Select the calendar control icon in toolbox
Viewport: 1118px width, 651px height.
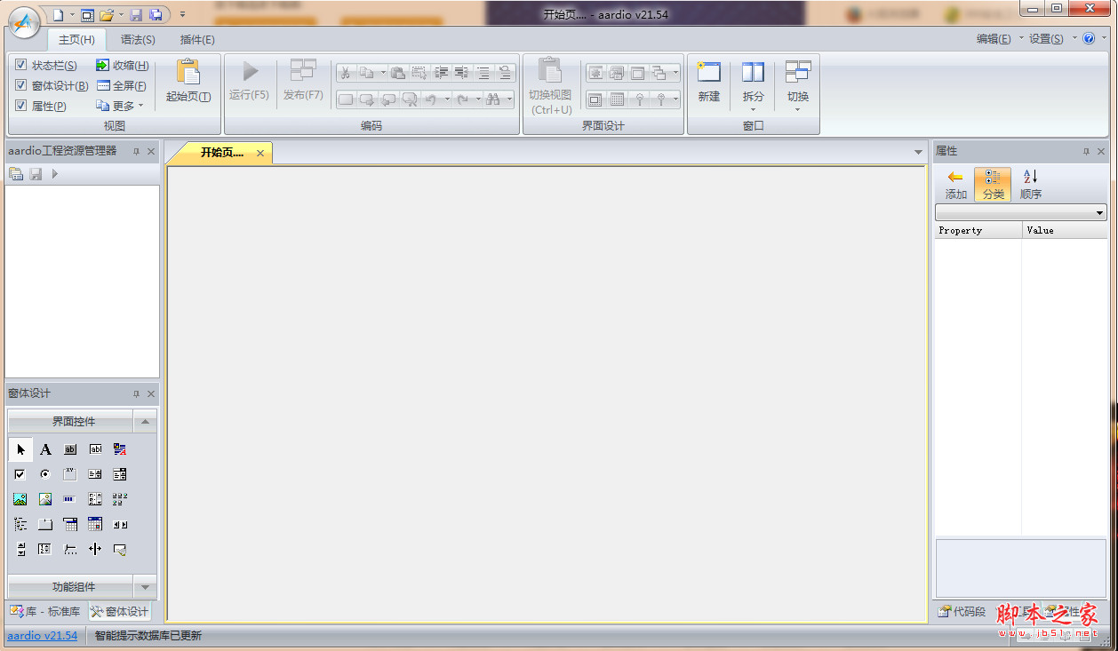95,524
